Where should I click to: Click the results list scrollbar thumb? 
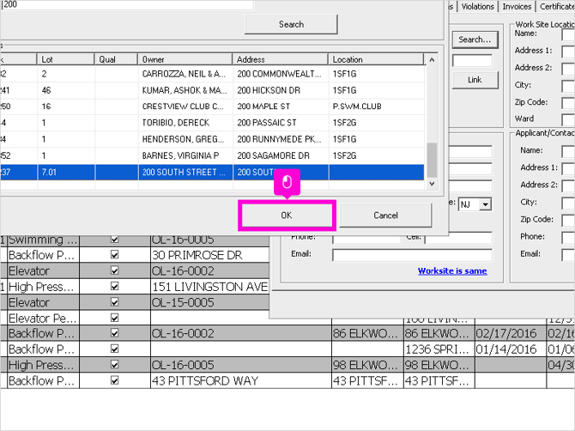click(x=432, y=160)
